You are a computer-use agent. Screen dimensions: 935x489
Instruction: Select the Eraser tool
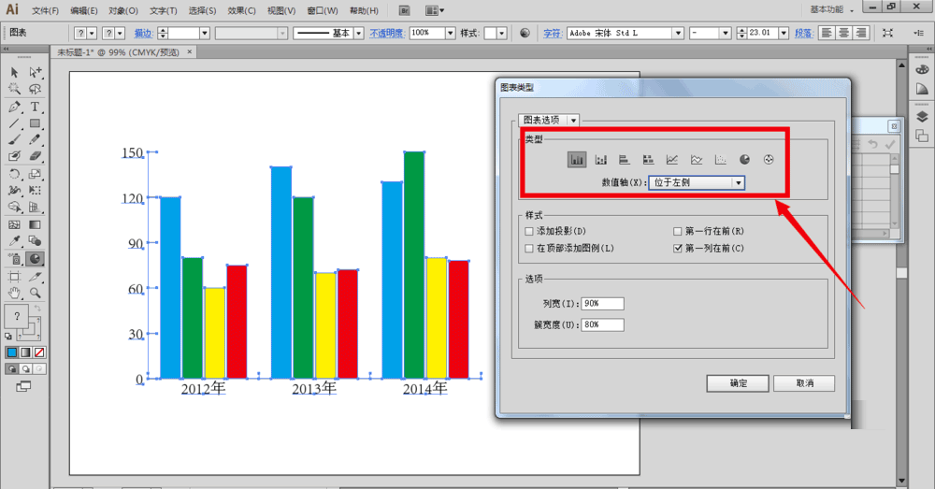36,155
